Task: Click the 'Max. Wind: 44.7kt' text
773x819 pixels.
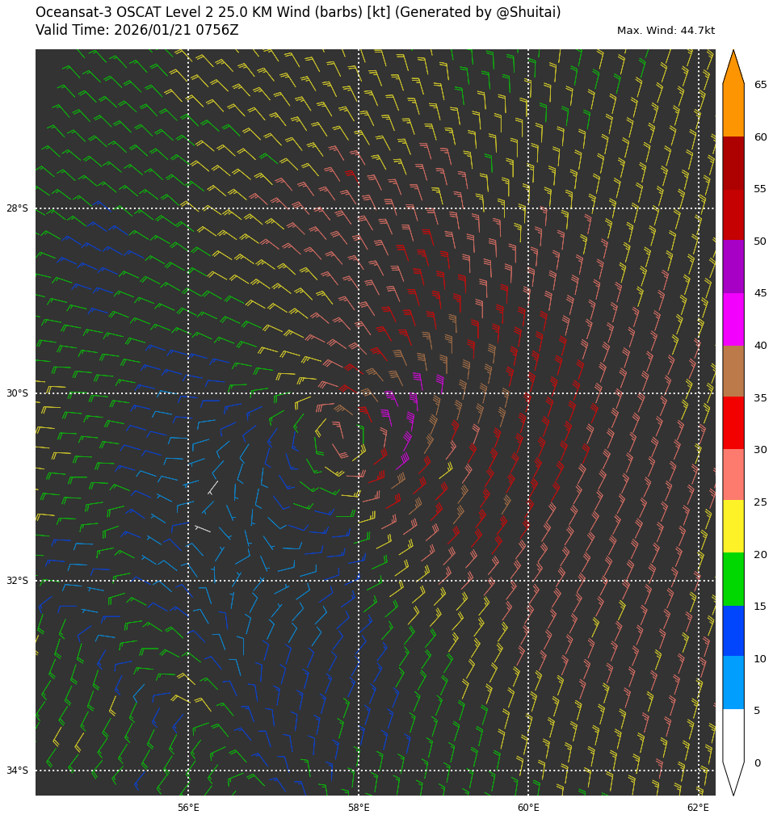Action: coord(666,31)
